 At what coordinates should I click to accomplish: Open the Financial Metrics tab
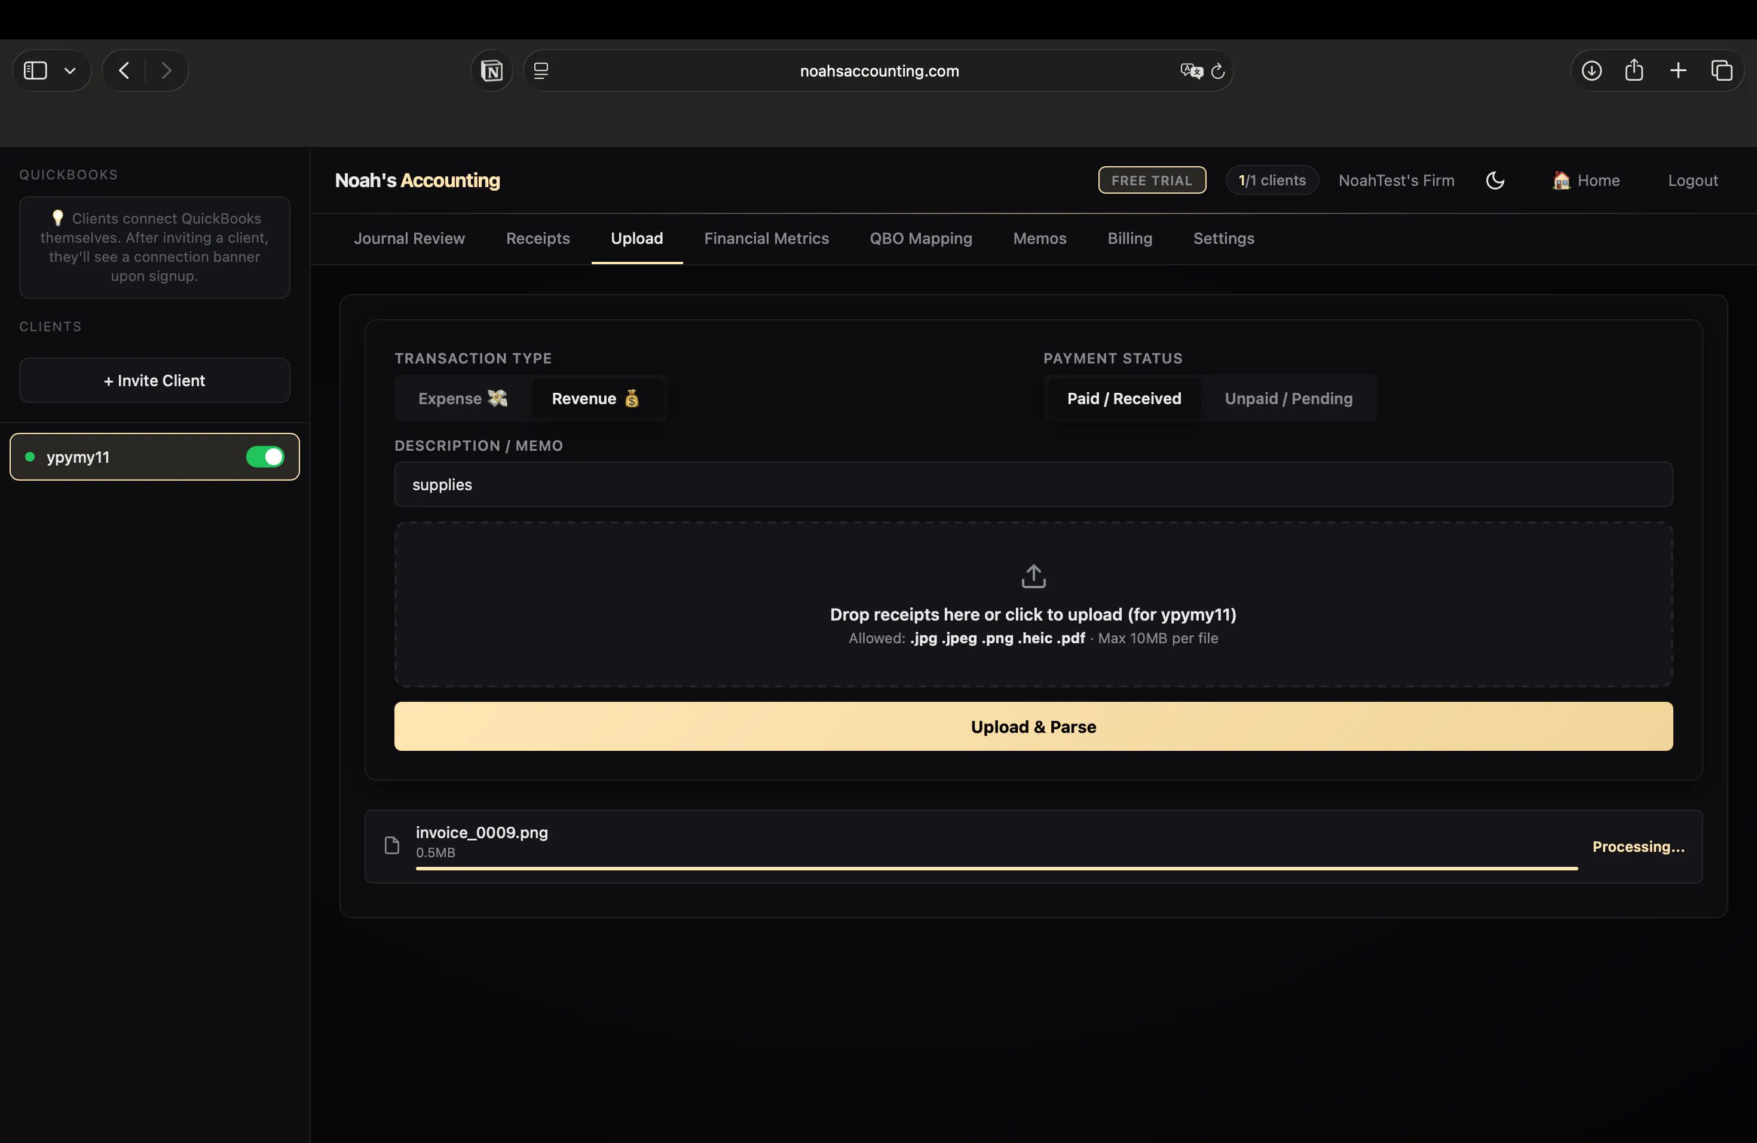point(766,239)
